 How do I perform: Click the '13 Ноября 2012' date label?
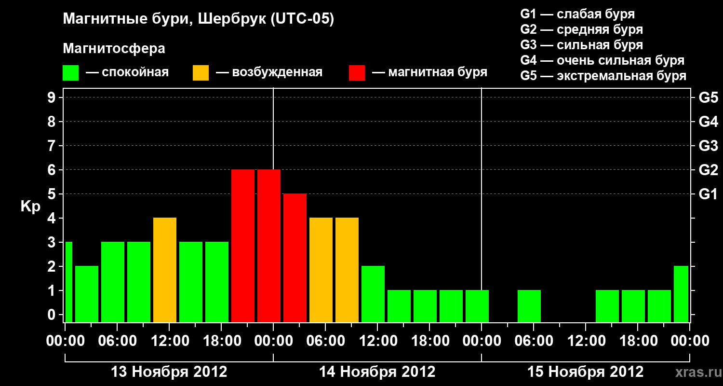click(x=169, y=372)
